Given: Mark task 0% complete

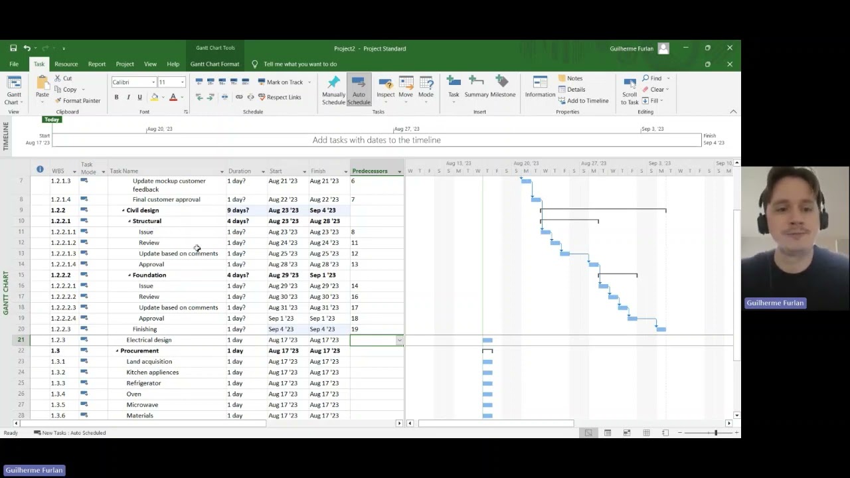Looking at the screenshot, I should [199, 82].
